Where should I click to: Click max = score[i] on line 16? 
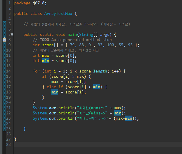tap(69, 82)
